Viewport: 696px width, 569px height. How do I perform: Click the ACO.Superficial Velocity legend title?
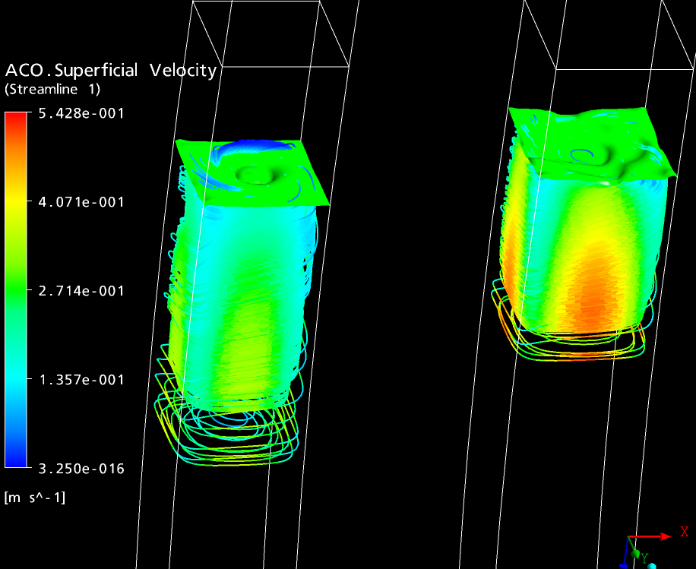coord(109,71)
